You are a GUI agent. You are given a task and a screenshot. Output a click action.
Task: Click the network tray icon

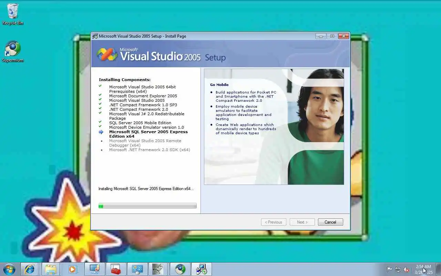(398, 269)
